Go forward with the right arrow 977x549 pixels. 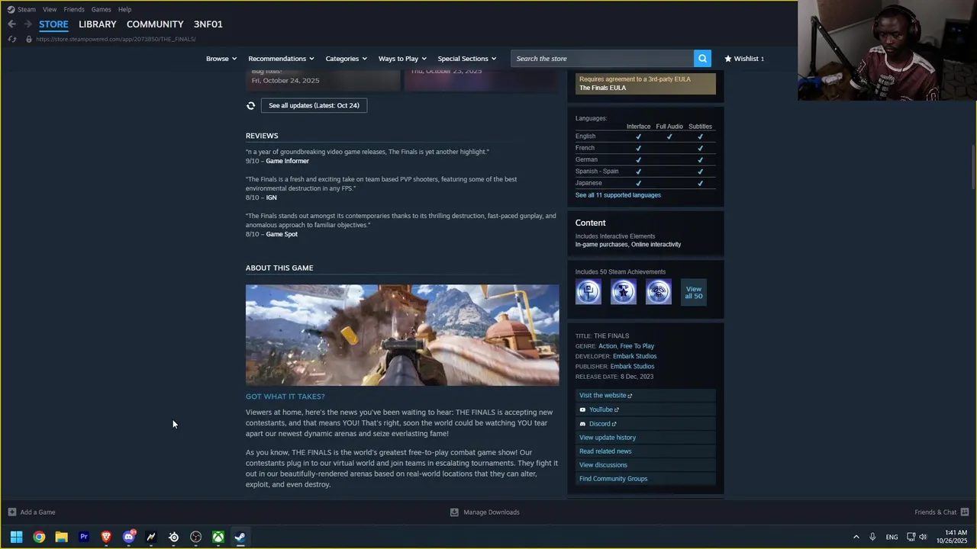(27, 24)
